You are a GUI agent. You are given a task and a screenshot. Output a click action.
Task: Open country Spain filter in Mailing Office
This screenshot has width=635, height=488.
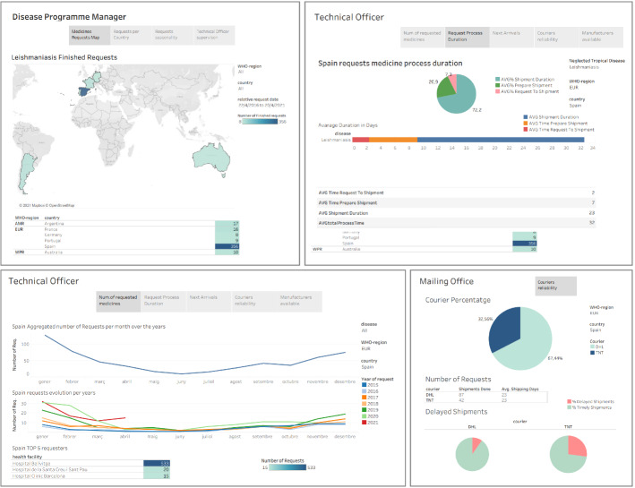tap(596, 327)
